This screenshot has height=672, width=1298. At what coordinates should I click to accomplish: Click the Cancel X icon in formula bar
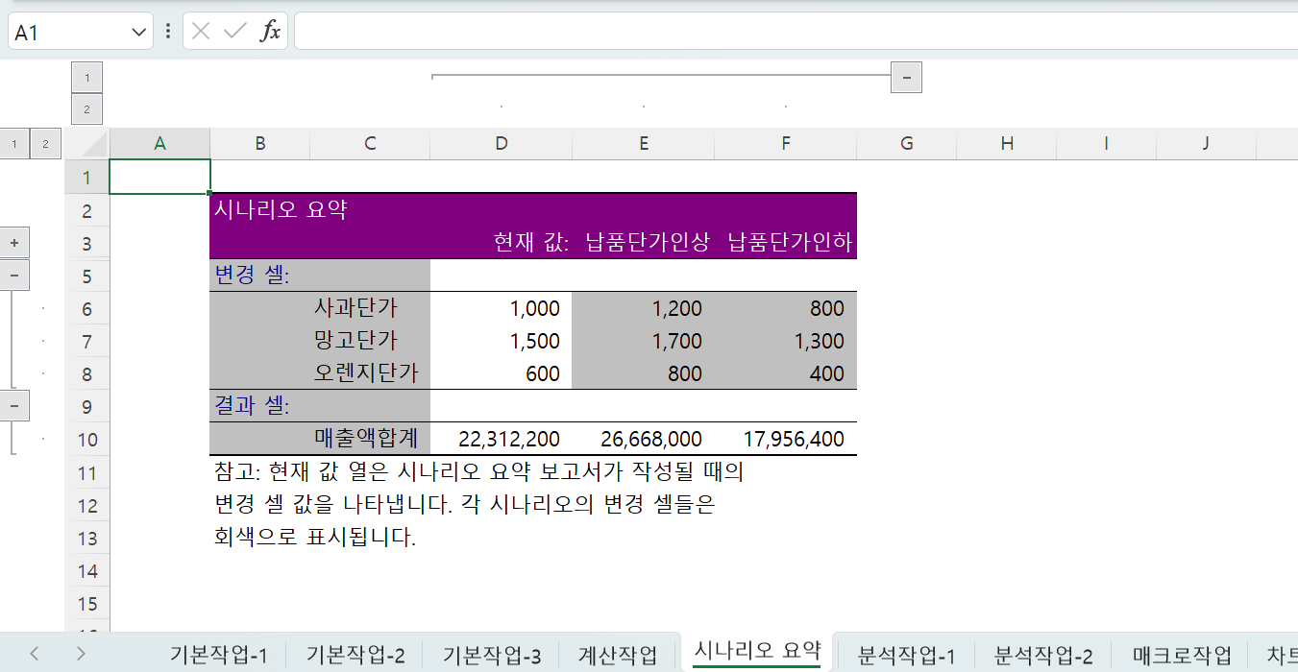click(200, 32)
